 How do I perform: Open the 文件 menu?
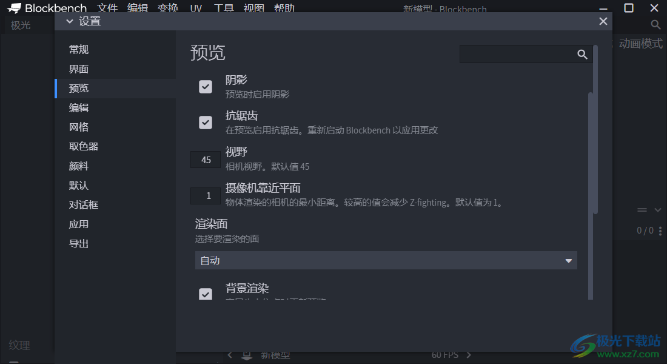click(107, 8)
